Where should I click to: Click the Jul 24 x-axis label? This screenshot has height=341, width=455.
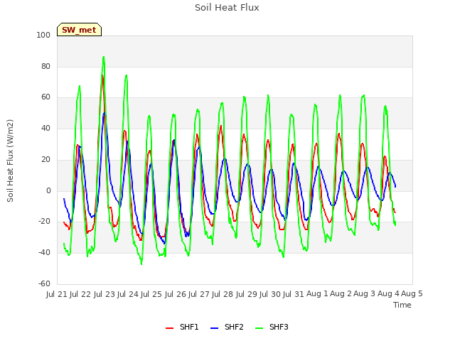(128, 294)
